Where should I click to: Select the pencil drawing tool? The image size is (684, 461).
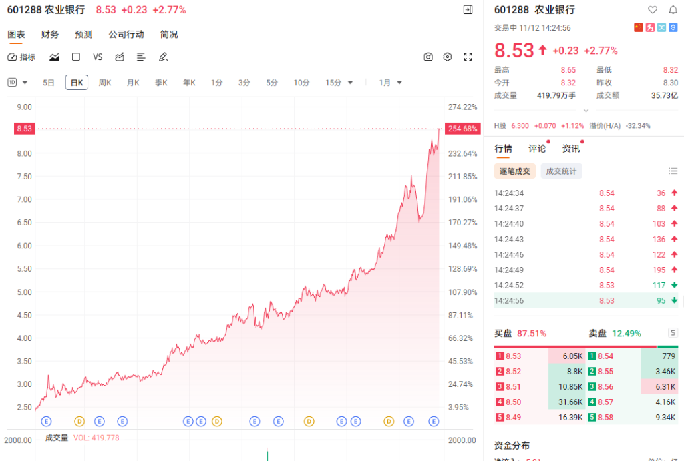162,57
